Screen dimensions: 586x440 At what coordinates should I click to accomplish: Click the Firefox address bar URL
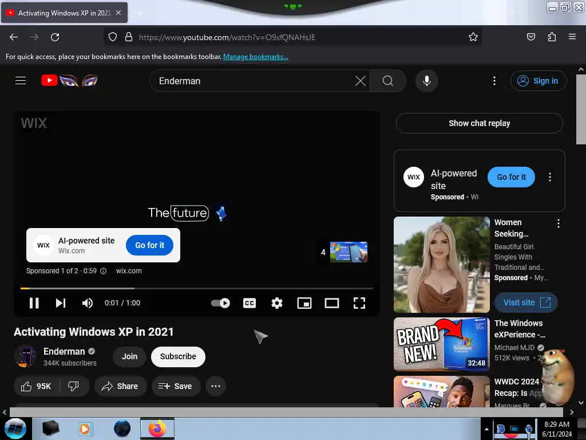227,37
